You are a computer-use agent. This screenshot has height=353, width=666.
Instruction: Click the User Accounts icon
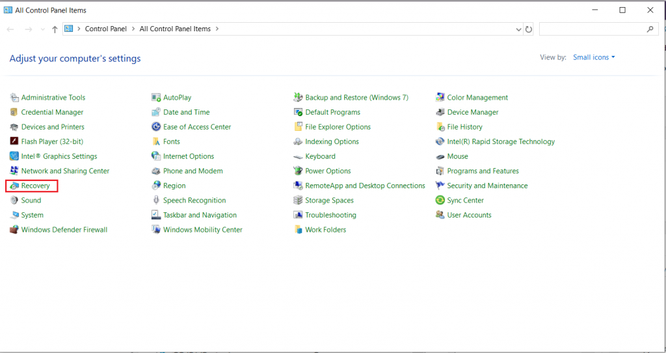[440, 215]
